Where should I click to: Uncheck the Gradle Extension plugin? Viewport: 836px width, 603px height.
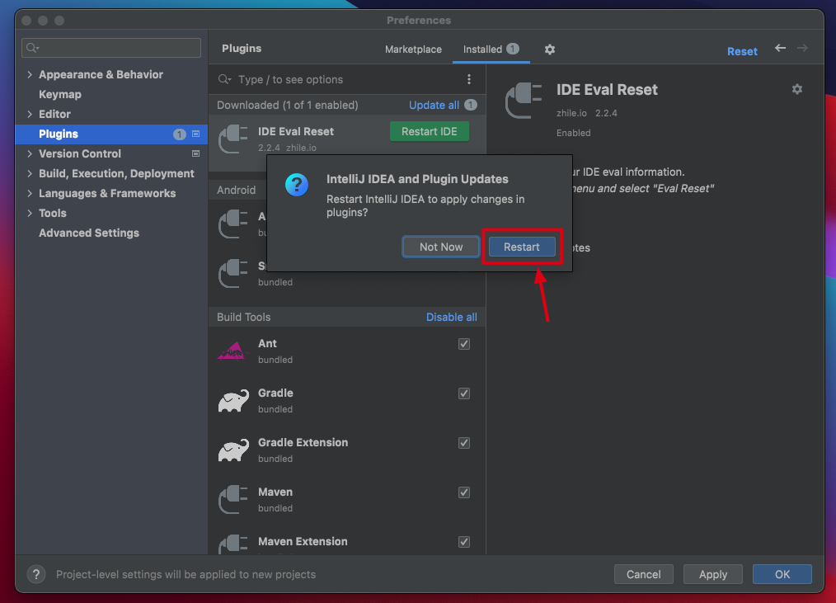click(464, 443)
